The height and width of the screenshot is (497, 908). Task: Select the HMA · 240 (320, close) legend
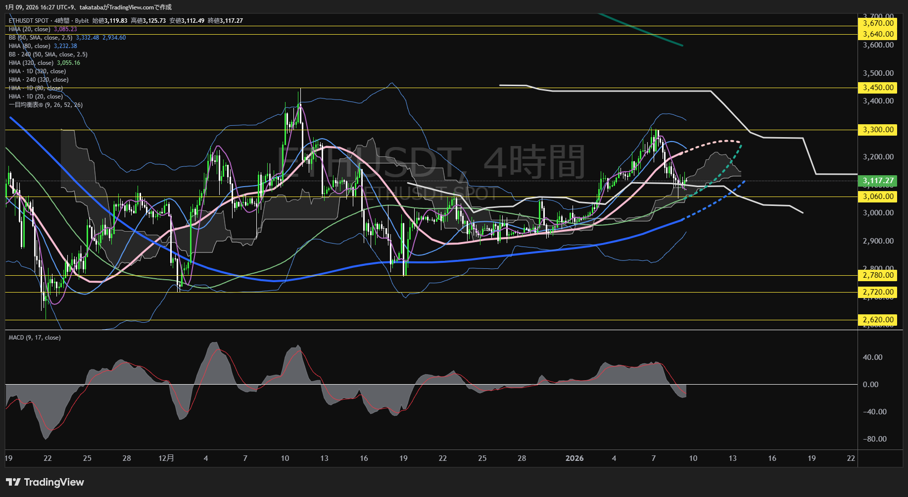tap(39, 80)
